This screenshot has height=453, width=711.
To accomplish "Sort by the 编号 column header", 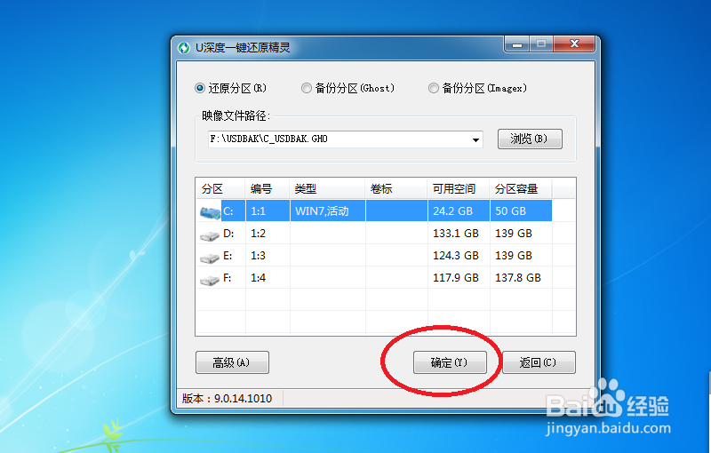I will coord(268,188).
